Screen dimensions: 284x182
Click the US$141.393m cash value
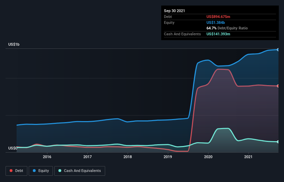[x=218, y=34]
